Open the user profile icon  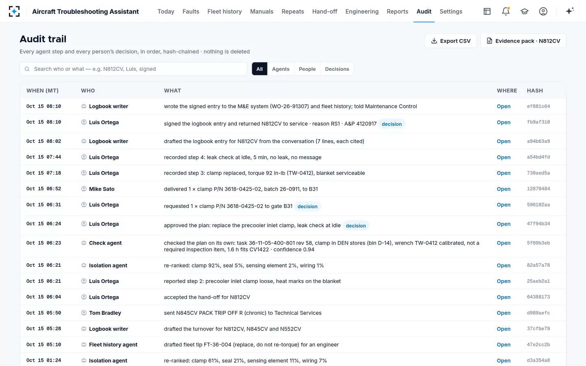pos(543,11)
